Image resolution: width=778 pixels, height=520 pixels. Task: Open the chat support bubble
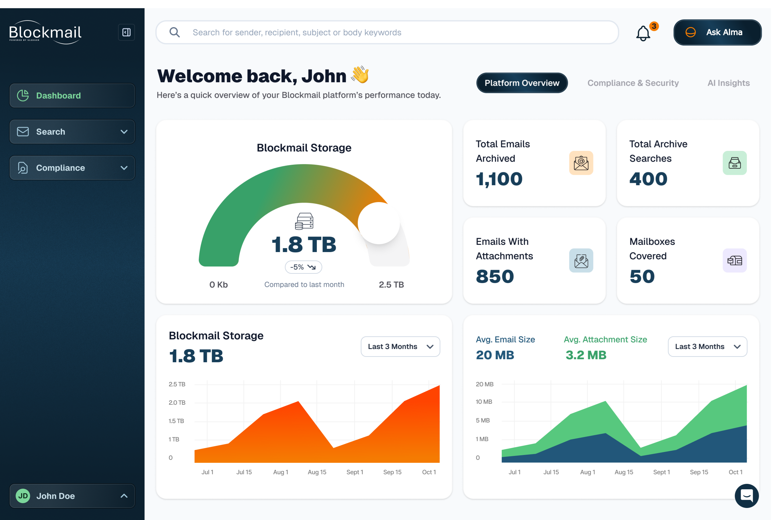[746, 495]
